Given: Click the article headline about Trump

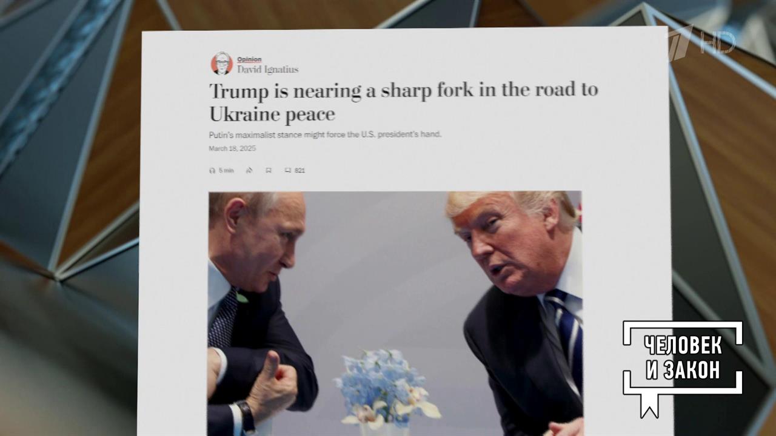Looking at the screenshot, I should [x=403, y=101].
